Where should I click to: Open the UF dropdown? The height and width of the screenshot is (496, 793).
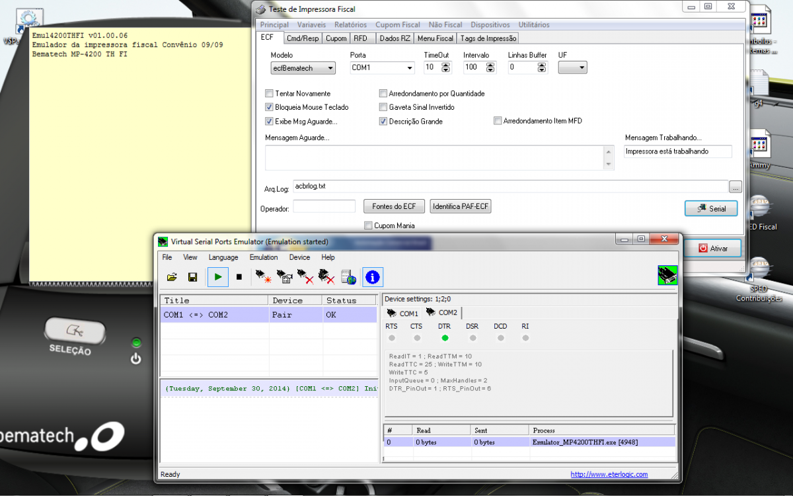[572, 67]
